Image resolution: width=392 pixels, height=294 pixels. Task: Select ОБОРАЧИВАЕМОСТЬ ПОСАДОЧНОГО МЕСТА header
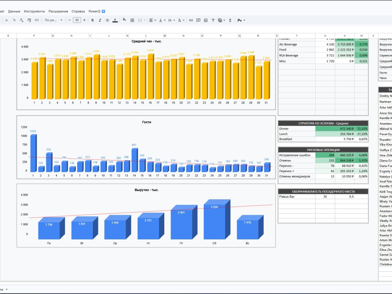[323, 192]
